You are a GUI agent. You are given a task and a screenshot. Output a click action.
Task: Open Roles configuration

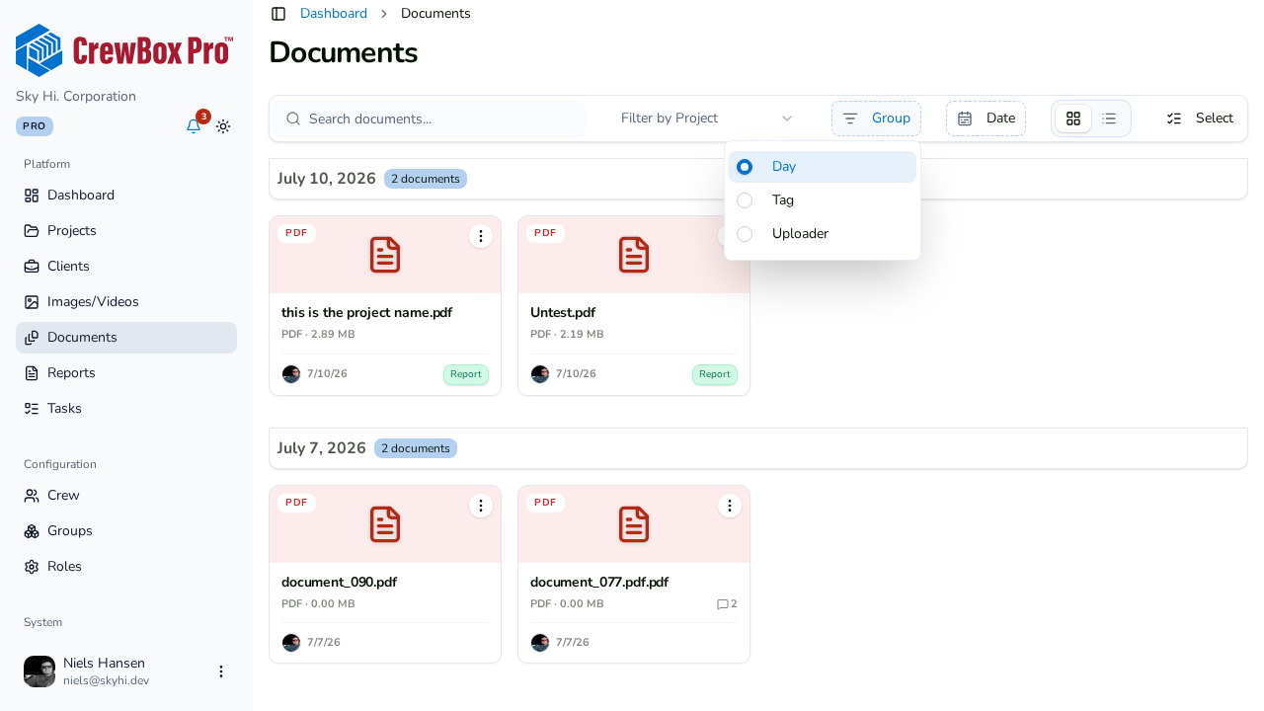coord(126,567)
